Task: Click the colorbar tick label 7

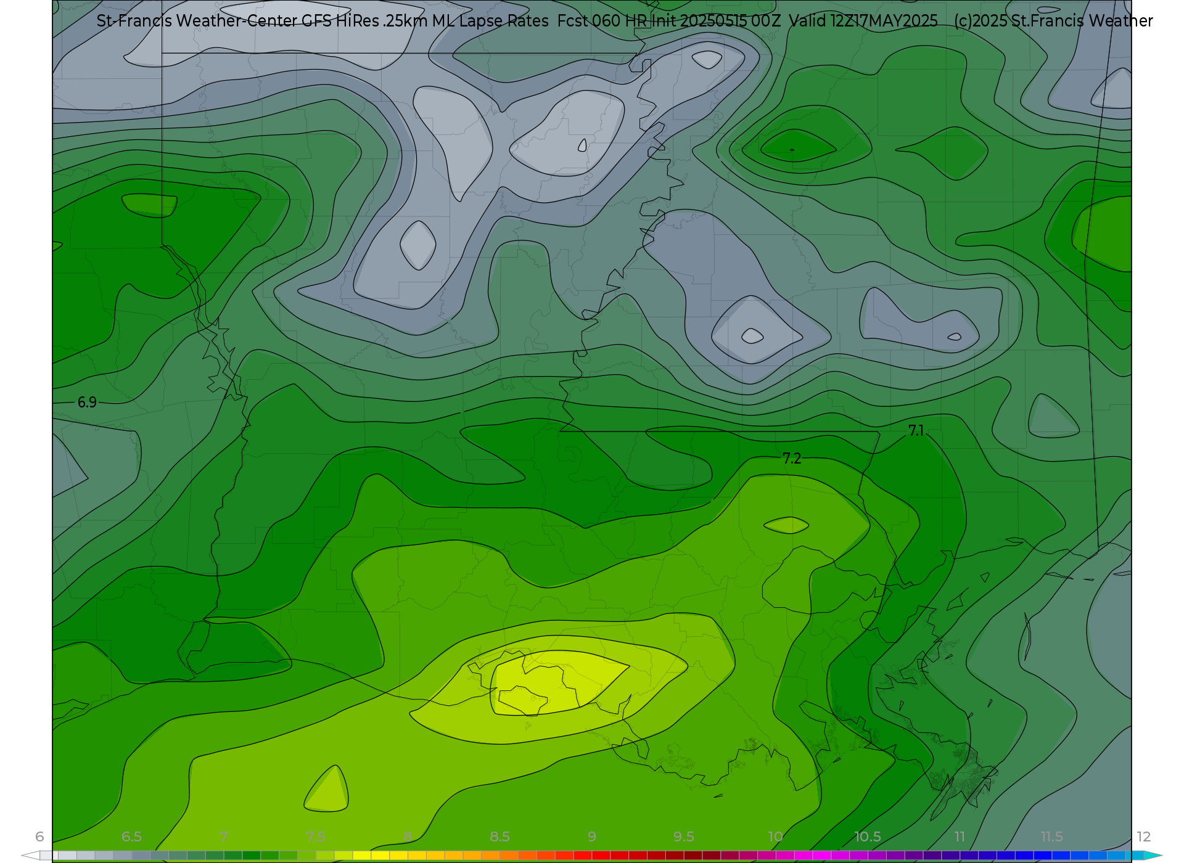Action: tap(223, 836)
